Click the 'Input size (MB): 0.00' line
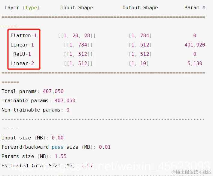 click(x=32, y=138)
